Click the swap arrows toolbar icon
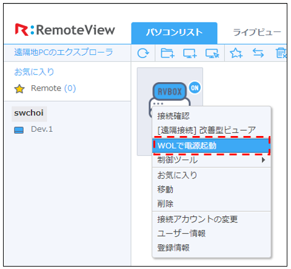The image size is (291, 269). point(258,53)
